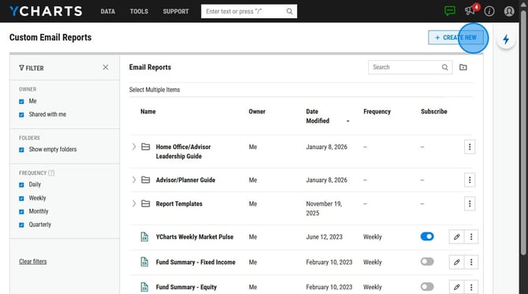The image size is (528, 294).
Task: Toggle Show empty folders checkbox
Action: point(21,150)
